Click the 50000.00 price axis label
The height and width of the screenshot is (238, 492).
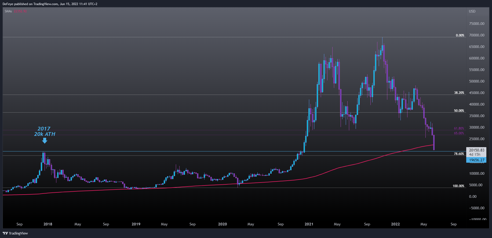(477, 81)
